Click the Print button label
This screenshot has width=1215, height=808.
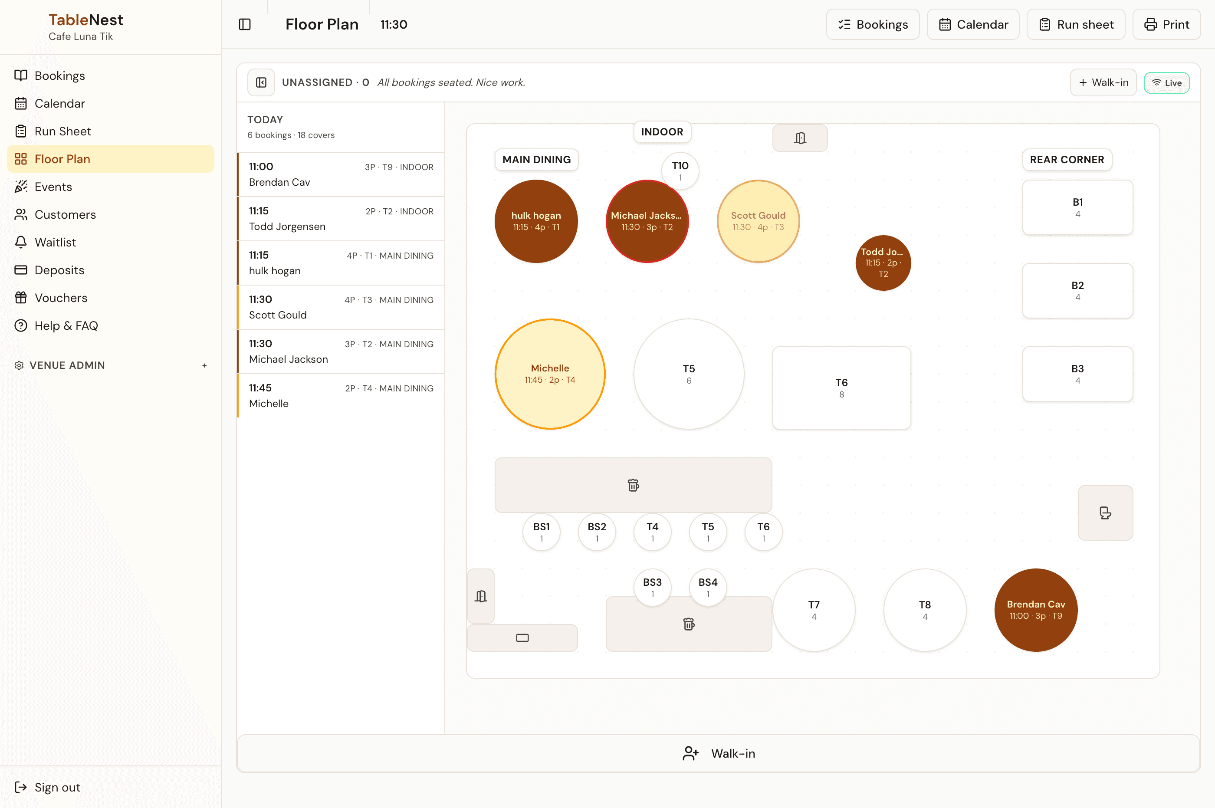pos(1176,24)
